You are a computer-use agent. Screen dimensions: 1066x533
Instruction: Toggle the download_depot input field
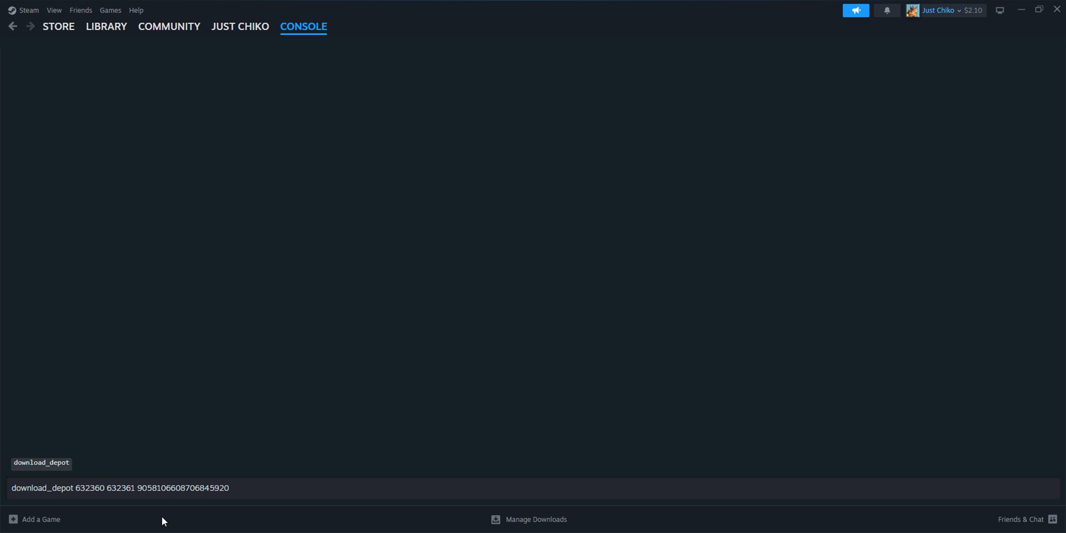point(533,488)
